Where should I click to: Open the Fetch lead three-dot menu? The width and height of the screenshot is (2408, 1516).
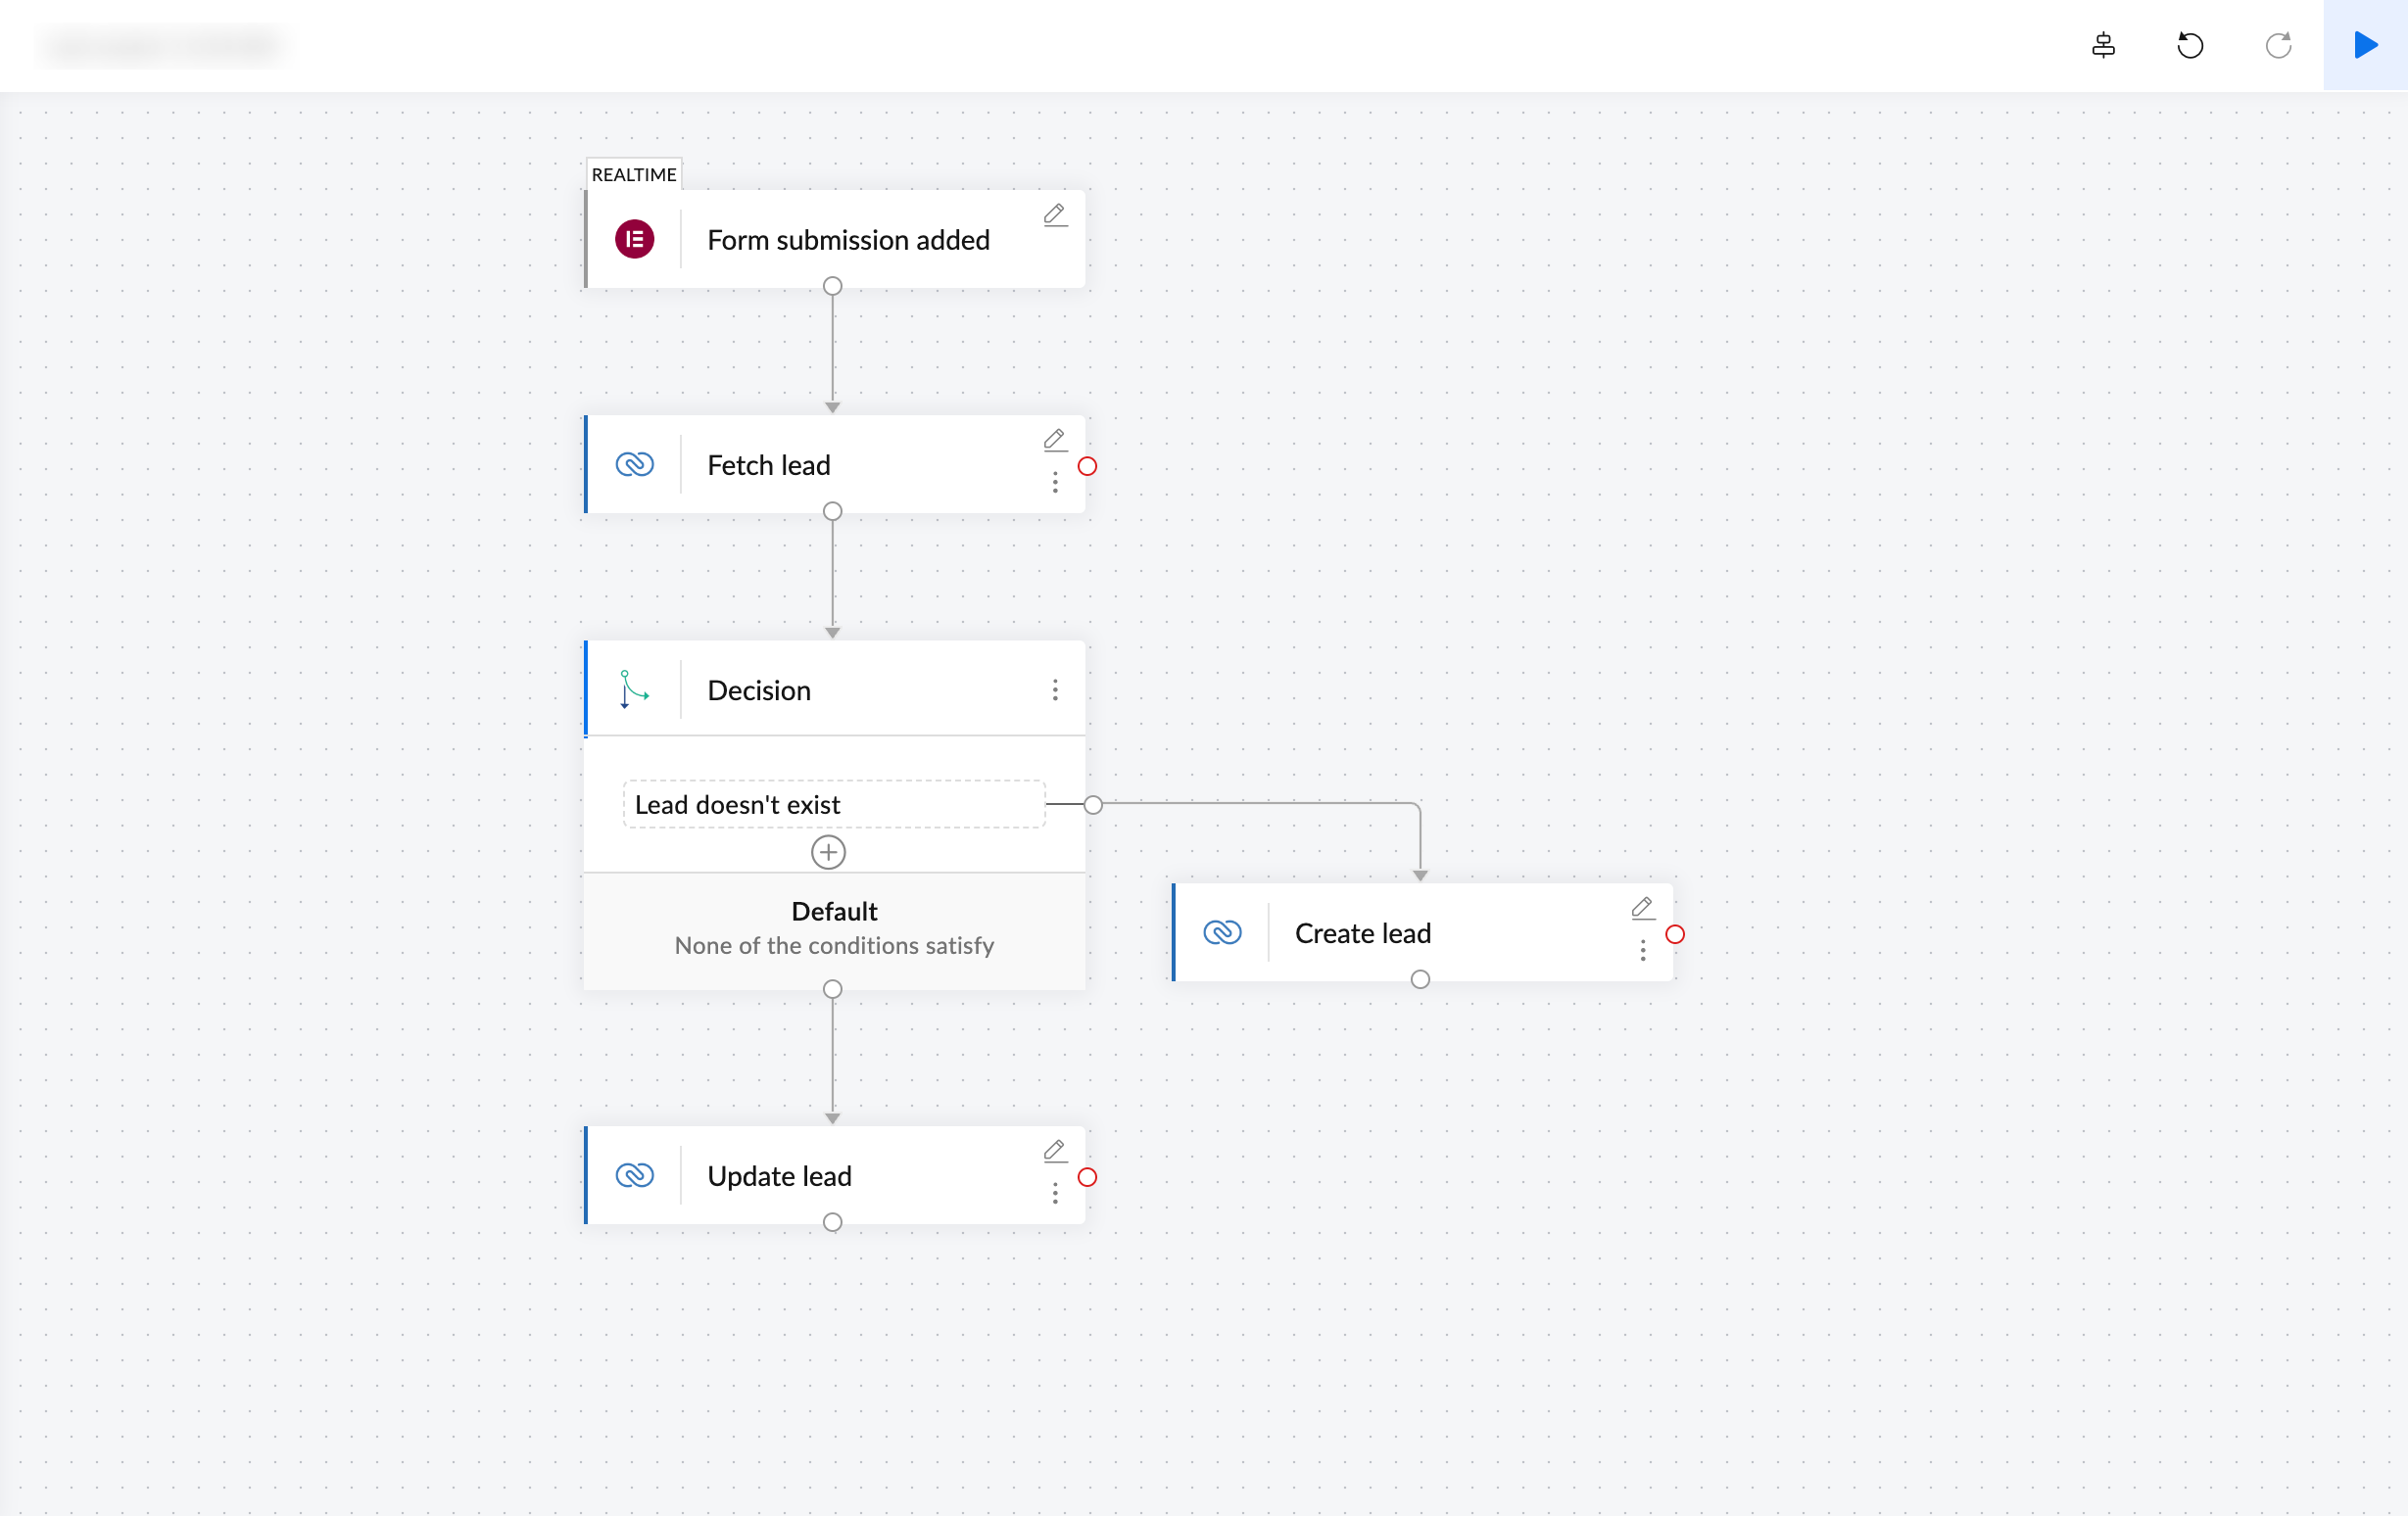pos(1055,484)
